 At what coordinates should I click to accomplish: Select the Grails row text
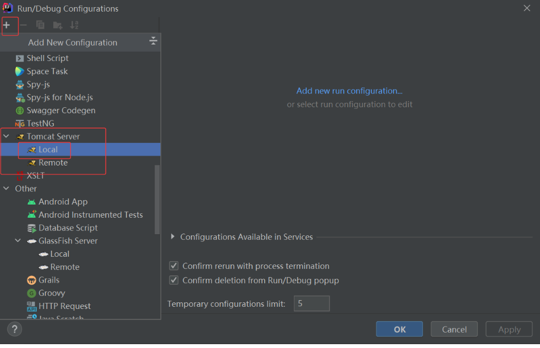[x=49, y=280]
